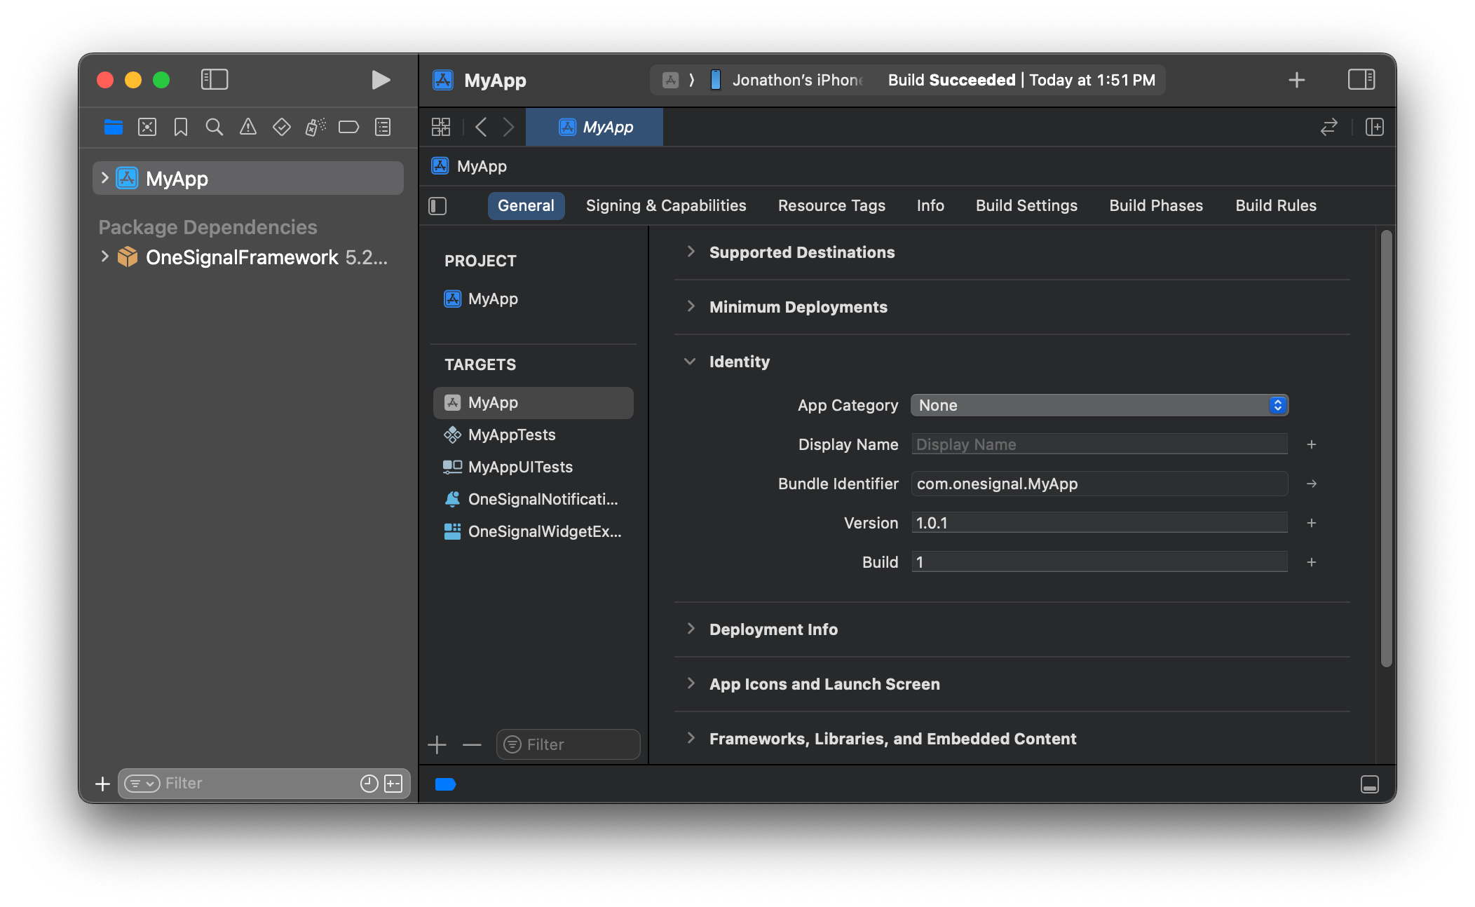Open the Bookmark navigator
Viewport: 1475px width, 907px height.
pos(181,127)
